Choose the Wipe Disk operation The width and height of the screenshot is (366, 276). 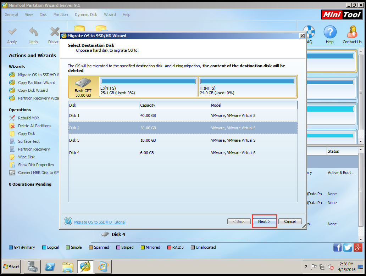tap(22, 157)
